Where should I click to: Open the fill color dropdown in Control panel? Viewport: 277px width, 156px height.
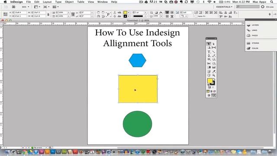129,13
